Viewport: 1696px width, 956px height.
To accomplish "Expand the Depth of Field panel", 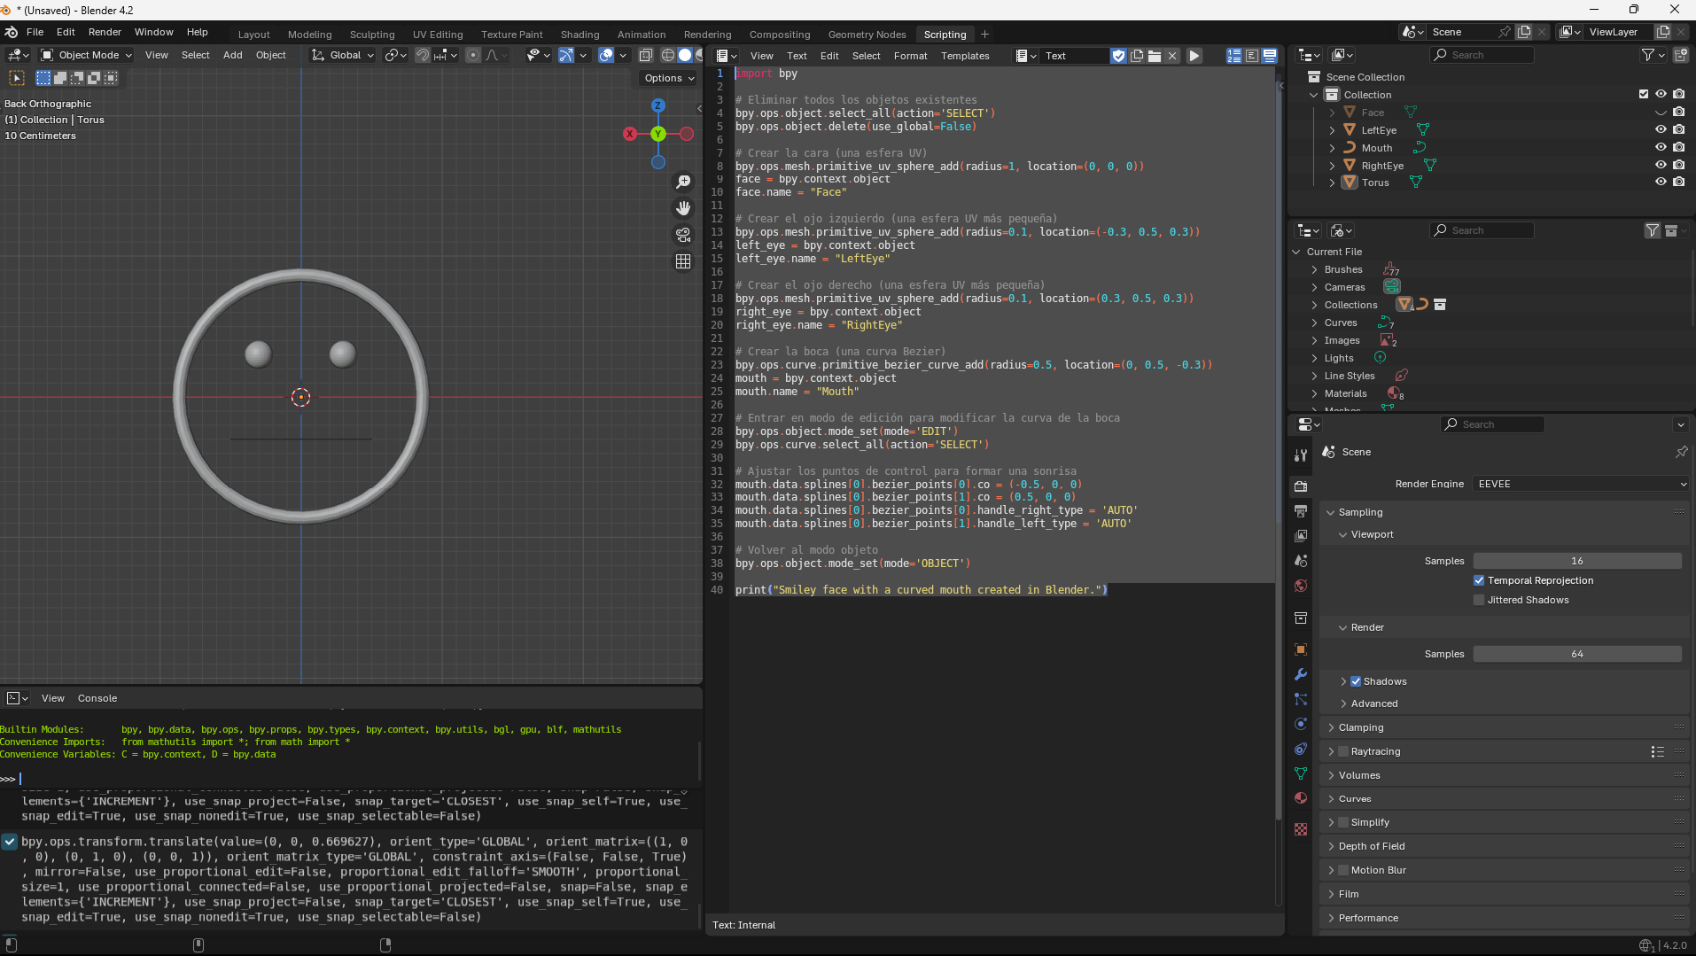I will [x=1371, y=846].
